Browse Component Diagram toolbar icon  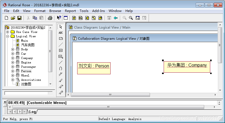(x=87, y=18)
